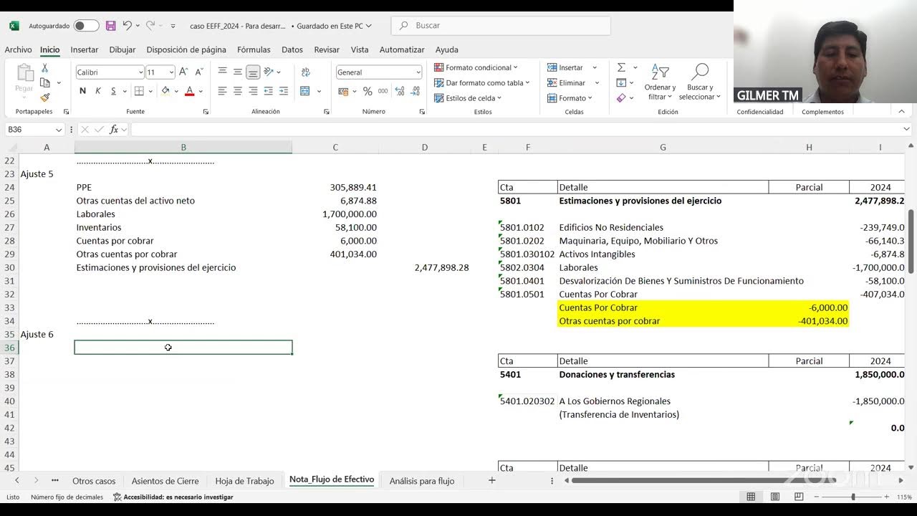Click the wrap text icon
Screen dimensions: 917x516
coord(306,72)
